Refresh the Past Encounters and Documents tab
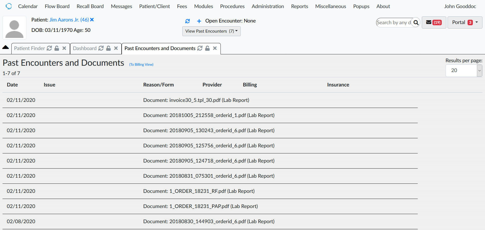 pos(200,48)
